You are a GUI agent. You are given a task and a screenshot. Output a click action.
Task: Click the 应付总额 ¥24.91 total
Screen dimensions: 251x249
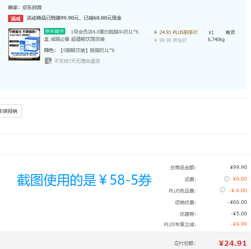pyautogui.click(x=233, y=243)
